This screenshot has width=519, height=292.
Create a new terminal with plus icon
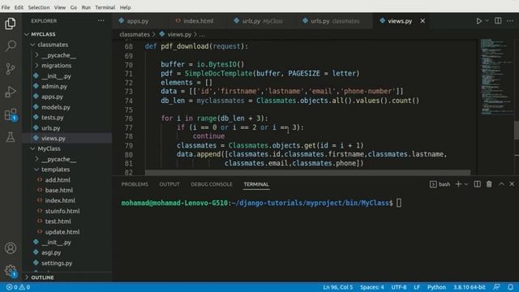[x=458, y=184]
